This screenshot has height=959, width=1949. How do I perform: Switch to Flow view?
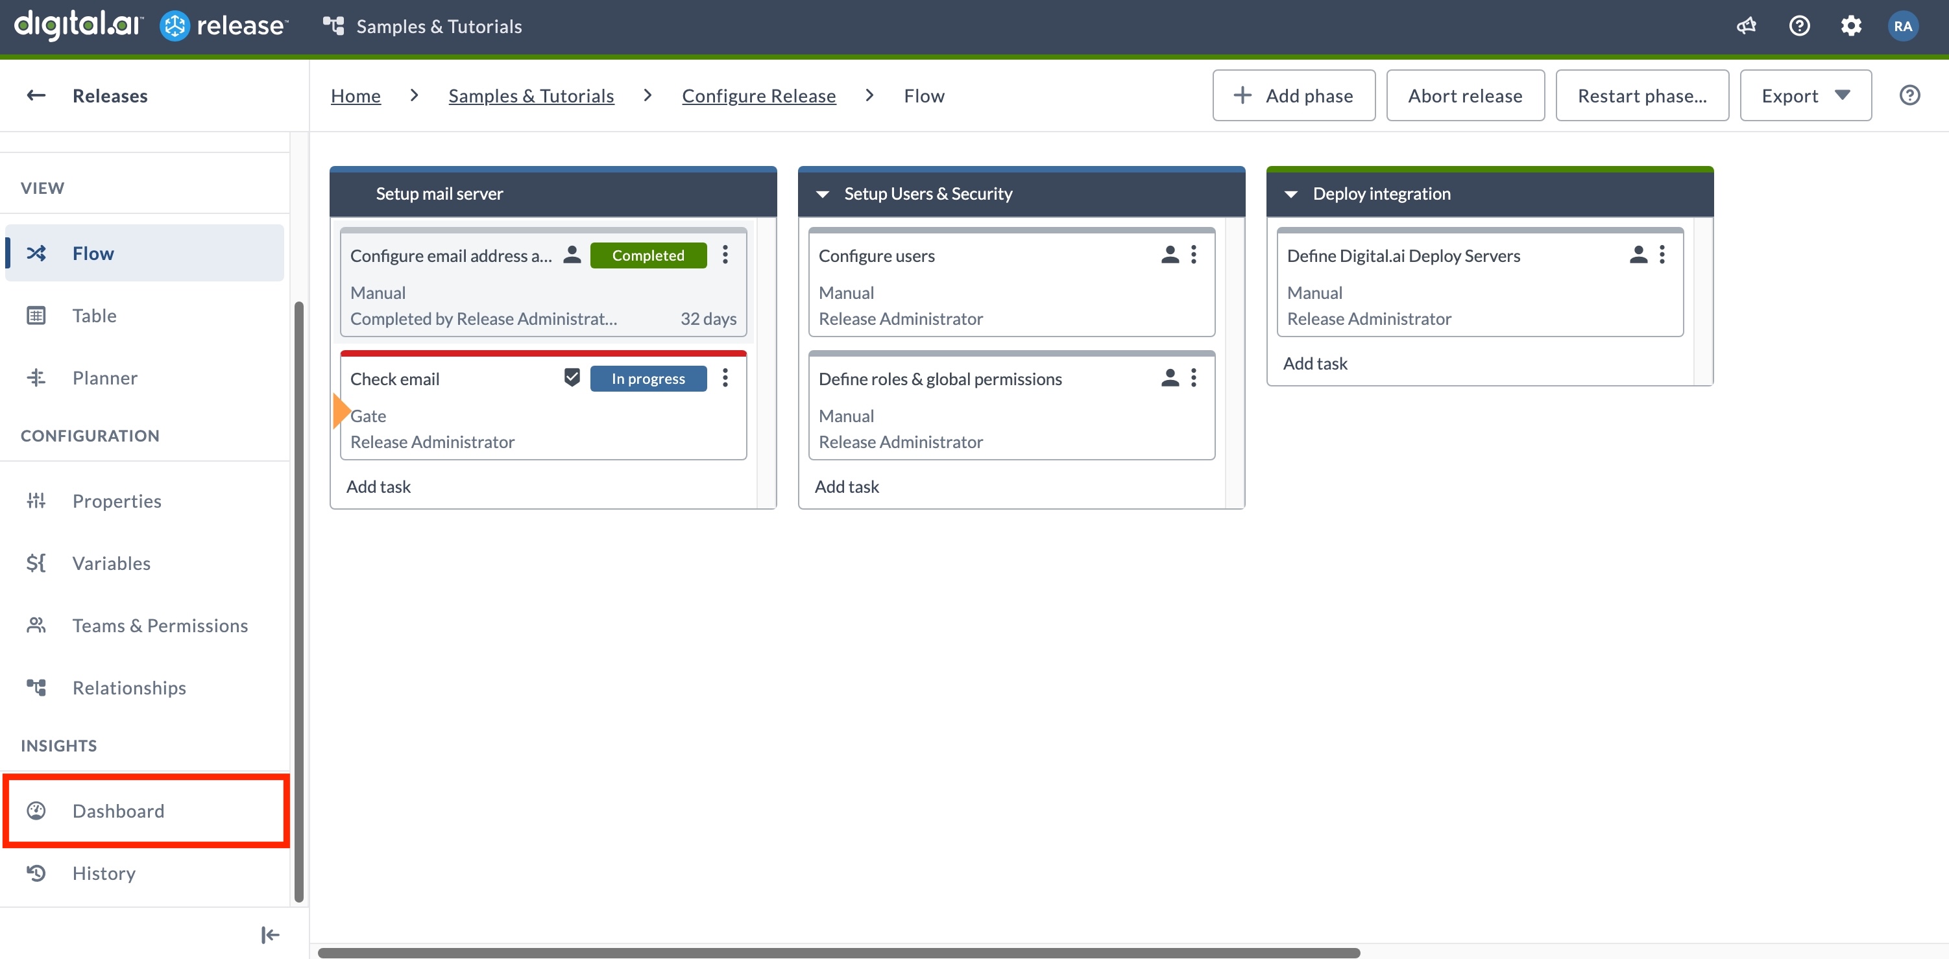145,253
